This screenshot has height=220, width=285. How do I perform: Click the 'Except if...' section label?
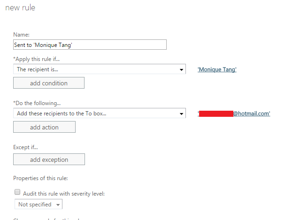pos(25,147)
